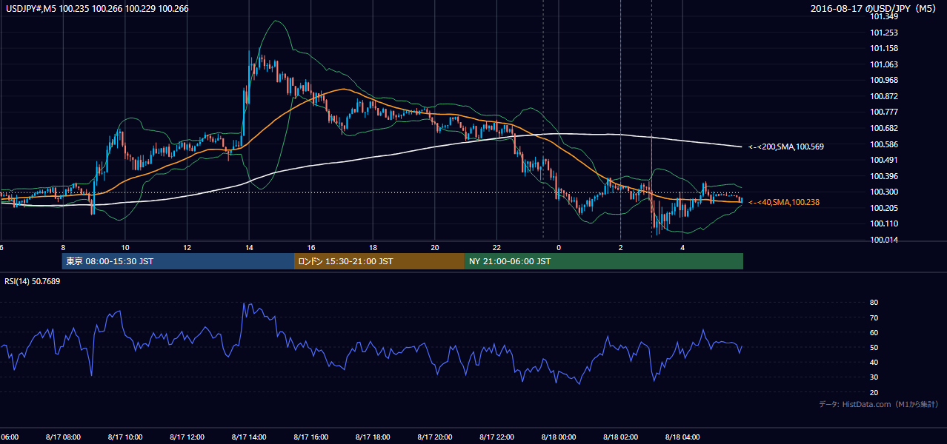Click the 8/17 12:00 time axis label
Screen dimensions: 947x444
coord(187,437)
